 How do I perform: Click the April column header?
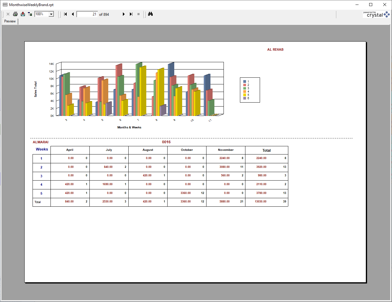pyautogui.click(x=70, y=150)
